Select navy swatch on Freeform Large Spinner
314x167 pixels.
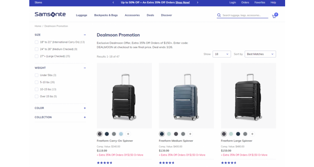coord(238,134)
